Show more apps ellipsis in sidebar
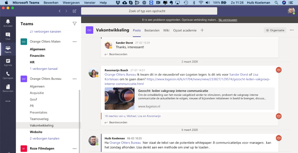Image resolution: width=298 pixels, height=153 pixels. click(8, 101)
